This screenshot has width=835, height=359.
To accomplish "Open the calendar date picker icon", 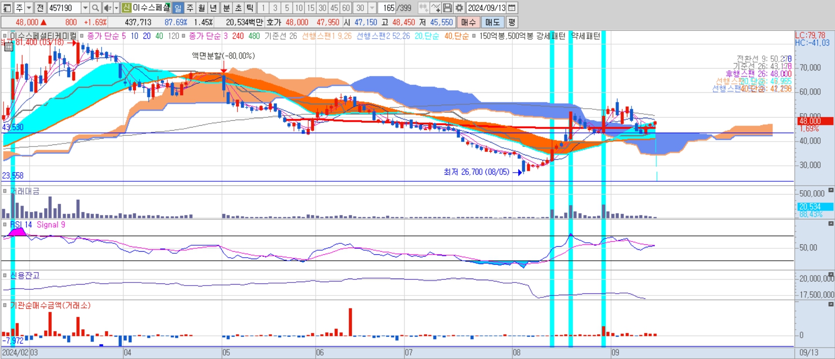I will click(512, 8).
